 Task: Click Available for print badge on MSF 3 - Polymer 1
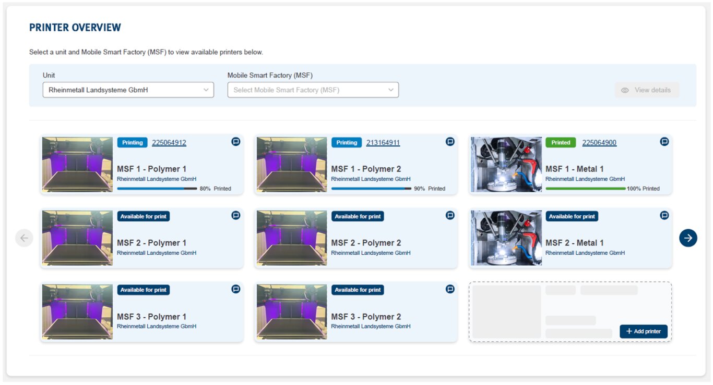(x=144, y=290)
